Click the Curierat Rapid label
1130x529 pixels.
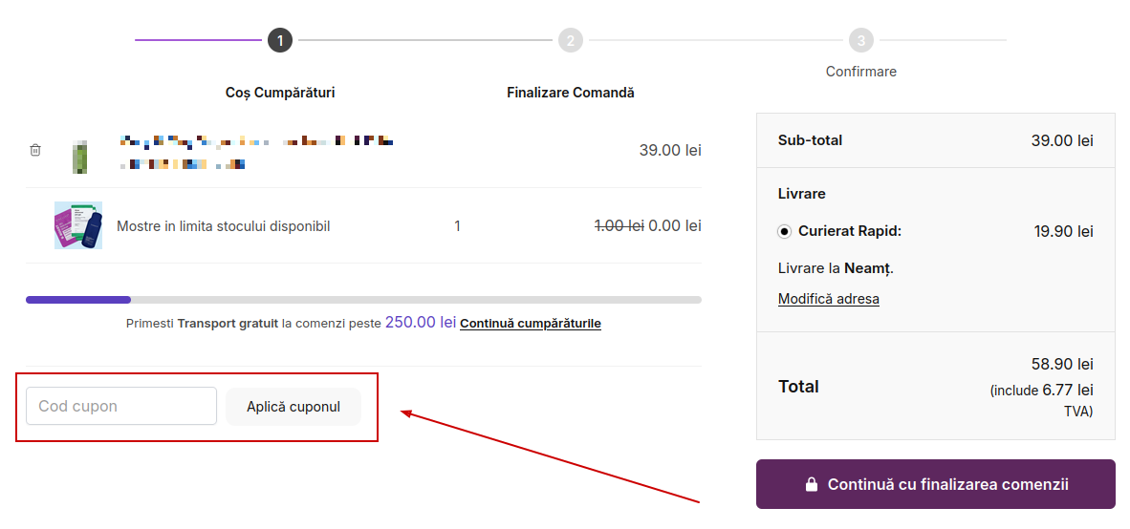(x=851, y=232)
